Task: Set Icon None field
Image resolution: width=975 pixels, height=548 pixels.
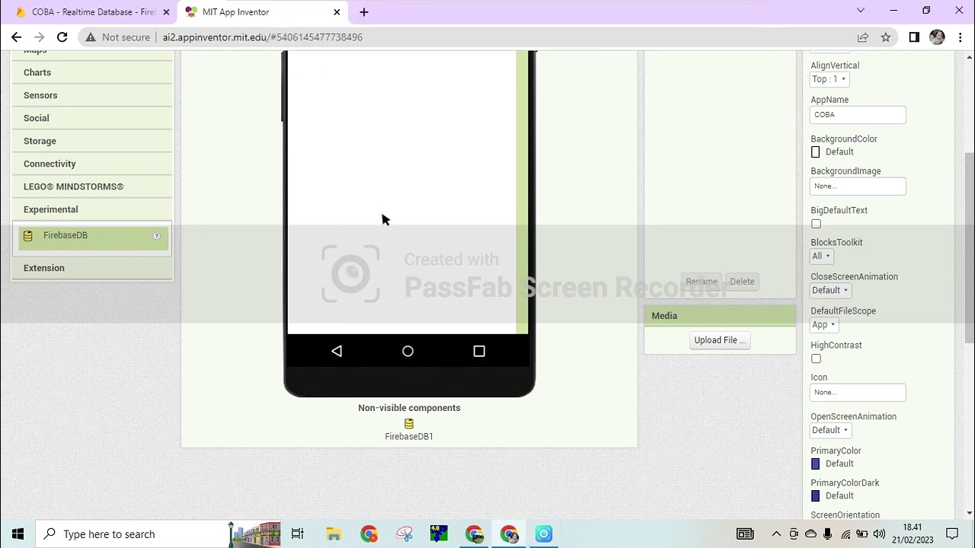Action: tap(858, 393)
